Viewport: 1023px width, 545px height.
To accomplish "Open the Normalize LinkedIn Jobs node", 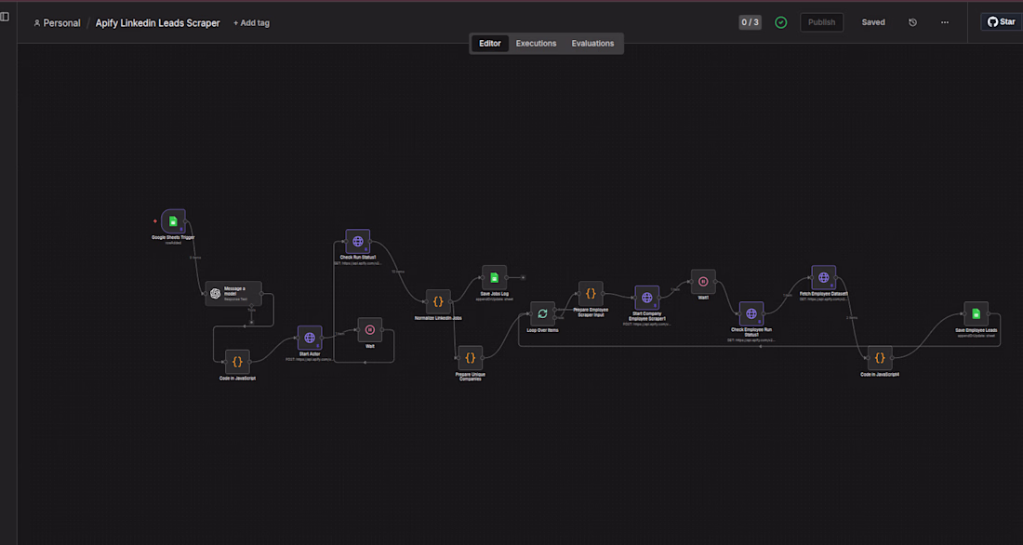I will (438, 301).
